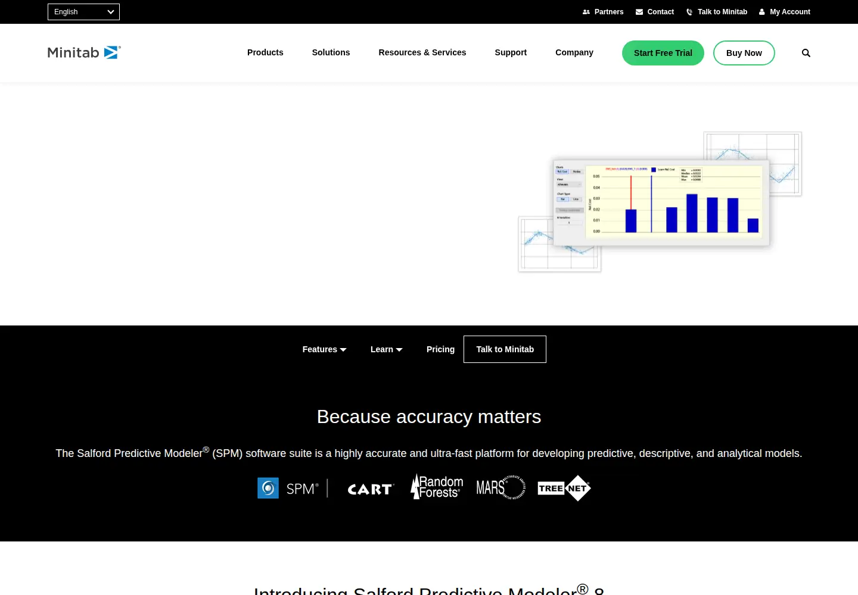Open the Pricing link
This screenshot has height=595, width=858.
[x=440, y=349]
